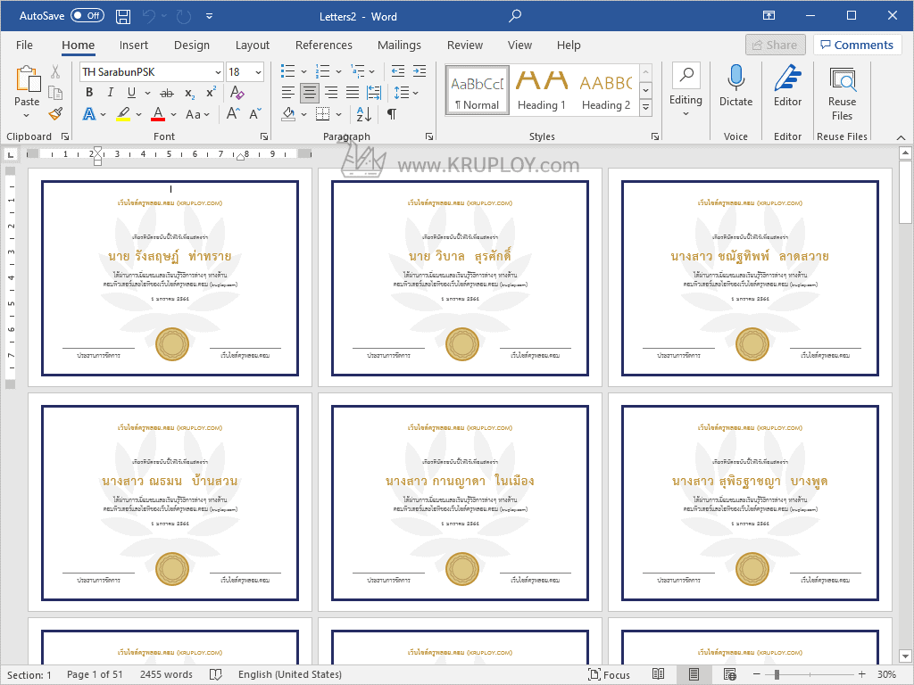The image size is (914, 685).
Task: Open the Layout tab
Action: [253, 45]
